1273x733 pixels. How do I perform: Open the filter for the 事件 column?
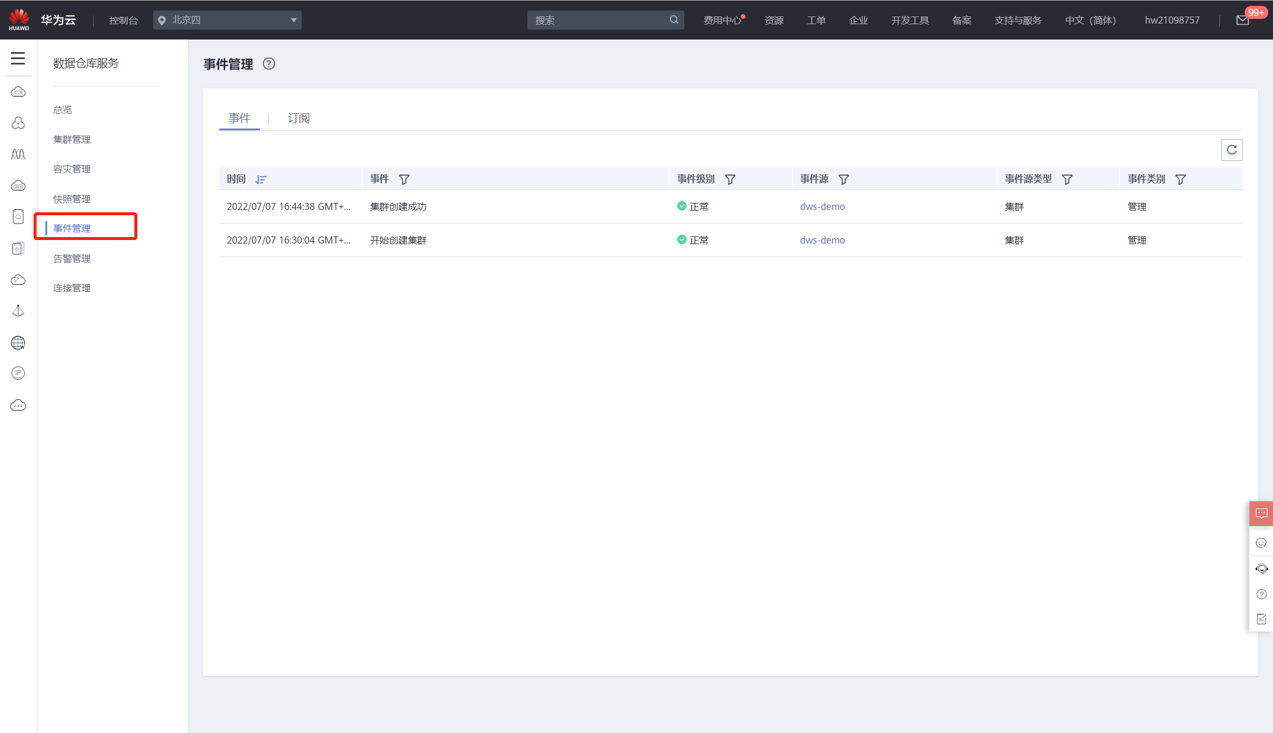[x=404, y=179]
